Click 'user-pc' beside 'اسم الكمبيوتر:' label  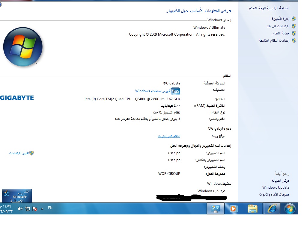(174, 153)
